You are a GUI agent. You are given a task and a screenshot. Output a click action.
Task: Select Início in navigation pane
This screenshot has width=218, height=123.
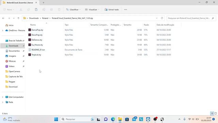pos(11,25)
